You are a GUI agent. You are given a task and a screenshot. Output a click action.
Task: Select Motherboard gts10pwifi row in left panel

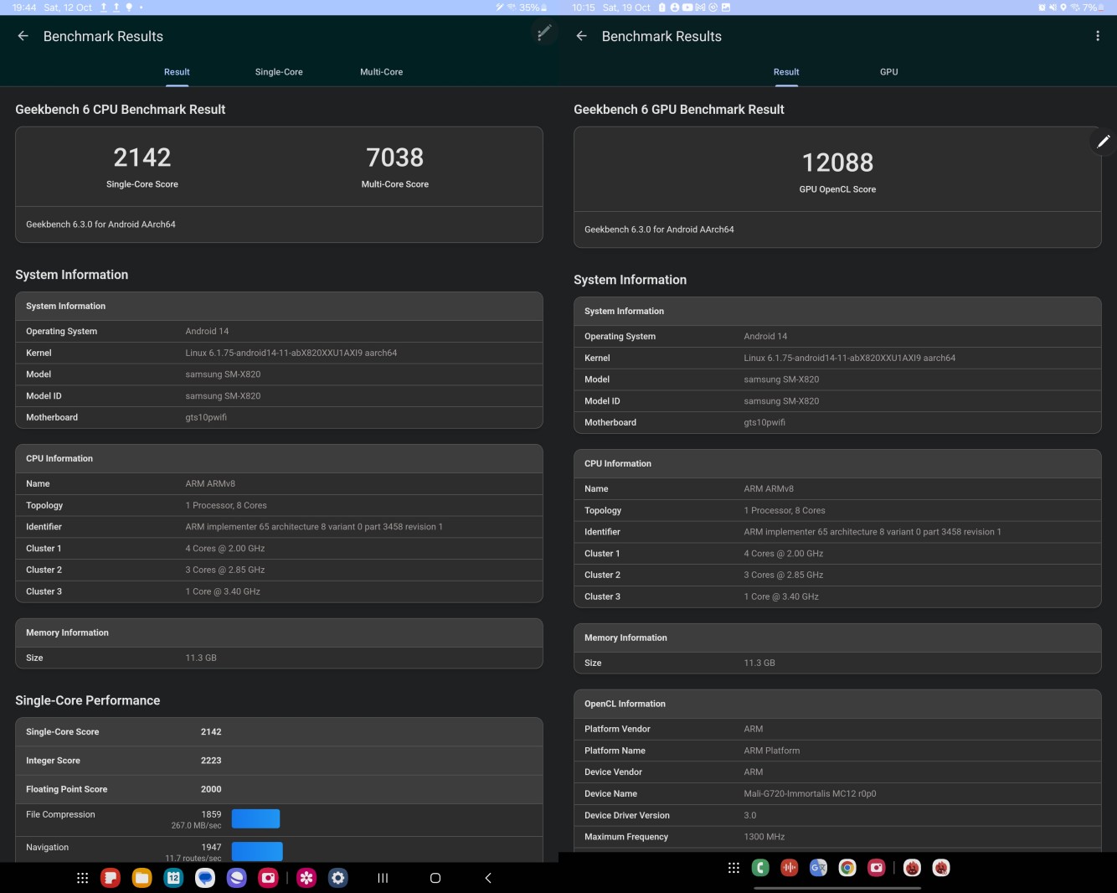click(x=279, y=417)
